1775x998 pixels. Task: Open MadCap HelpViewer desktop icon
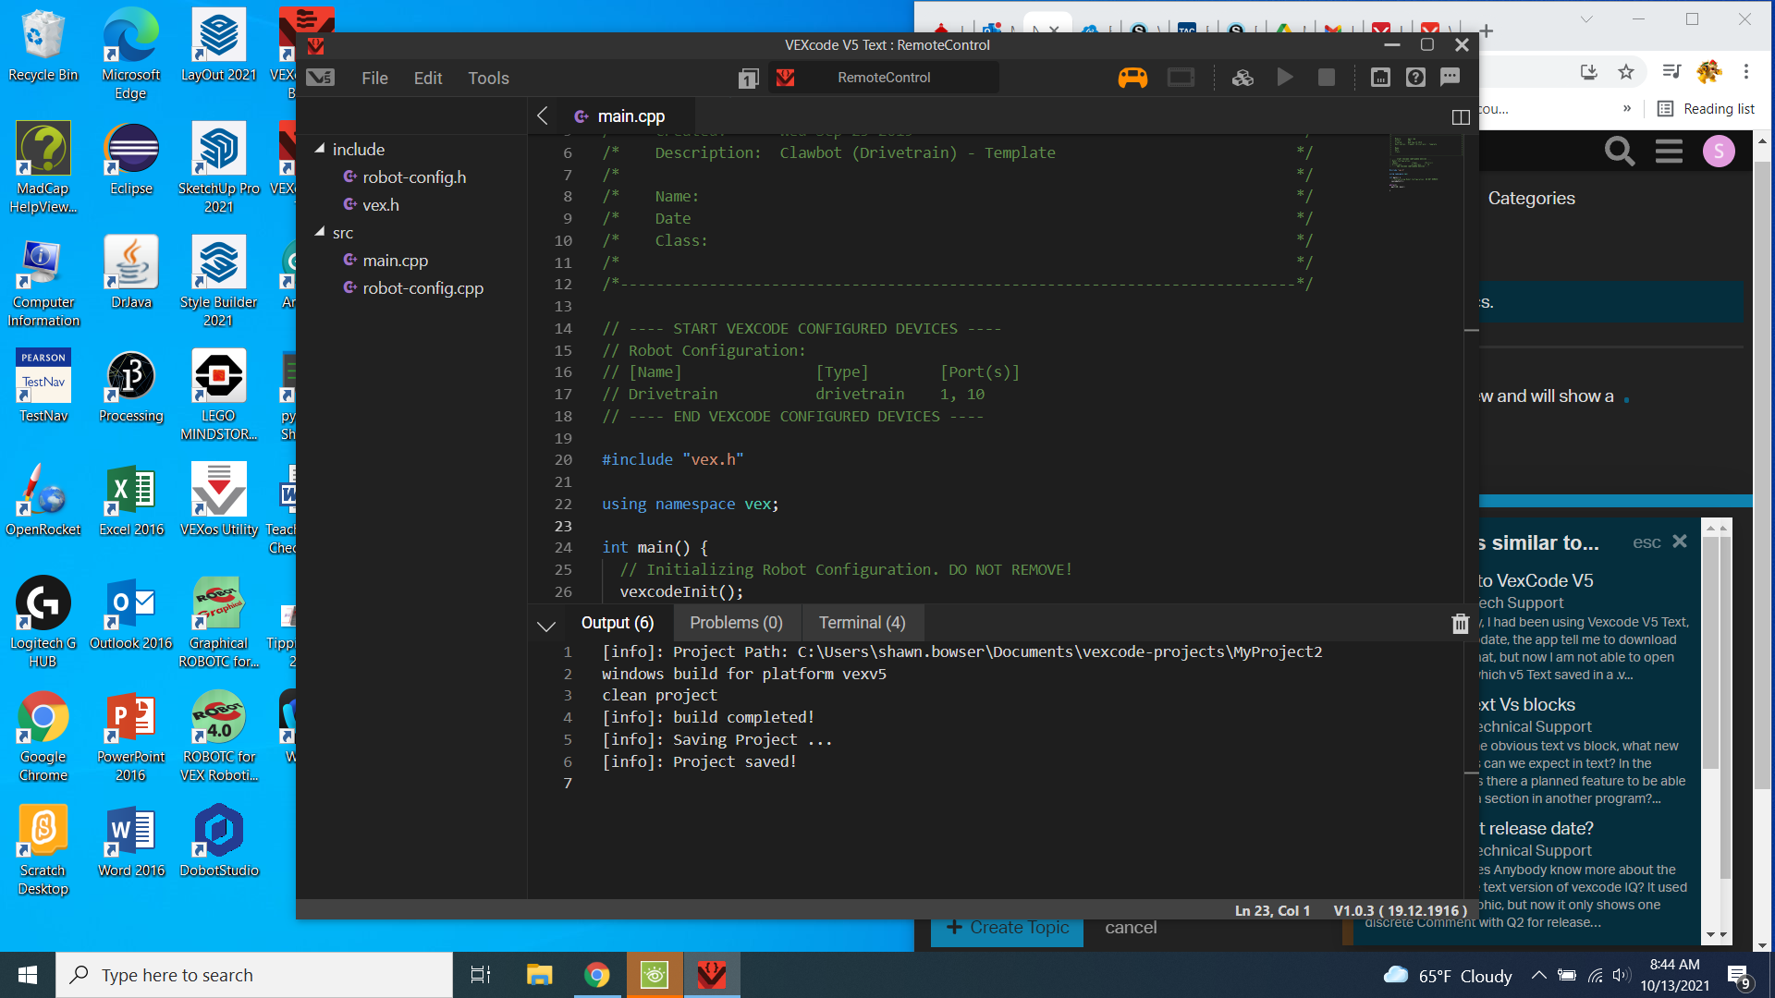(43, 168)
